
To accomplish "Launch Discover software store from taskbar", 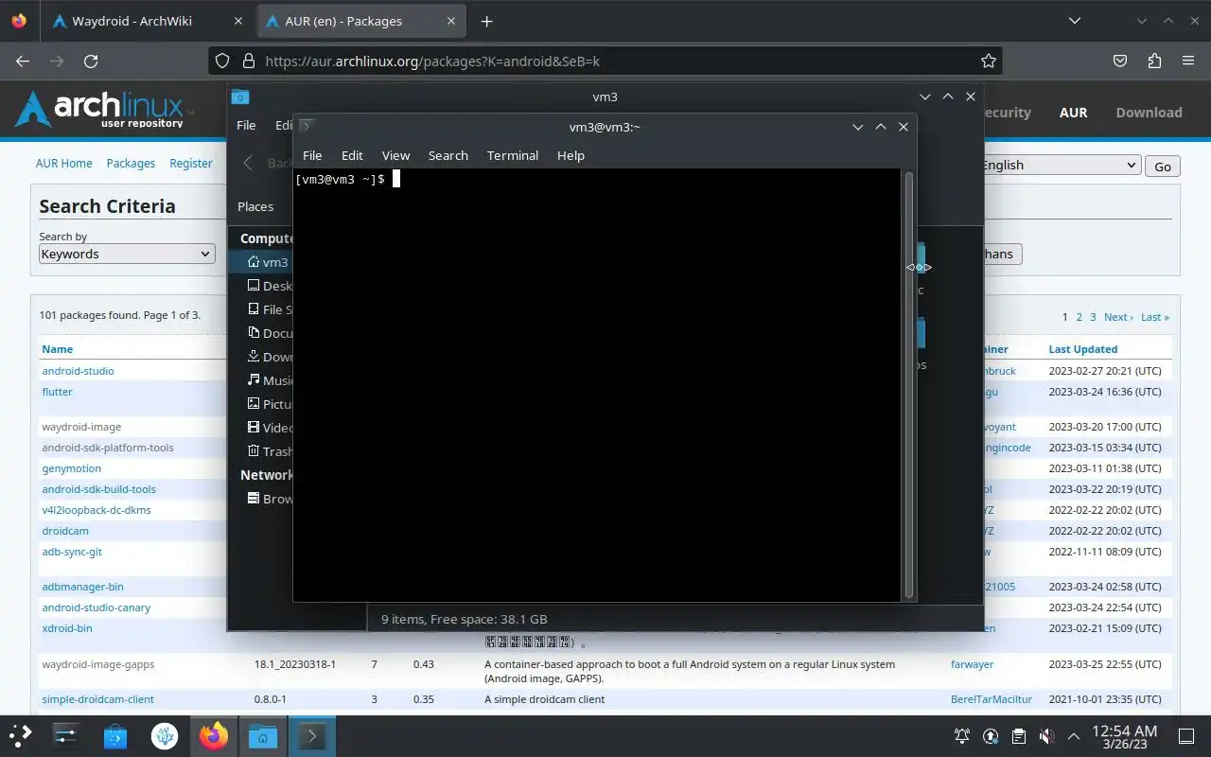I will click(114, 735).
